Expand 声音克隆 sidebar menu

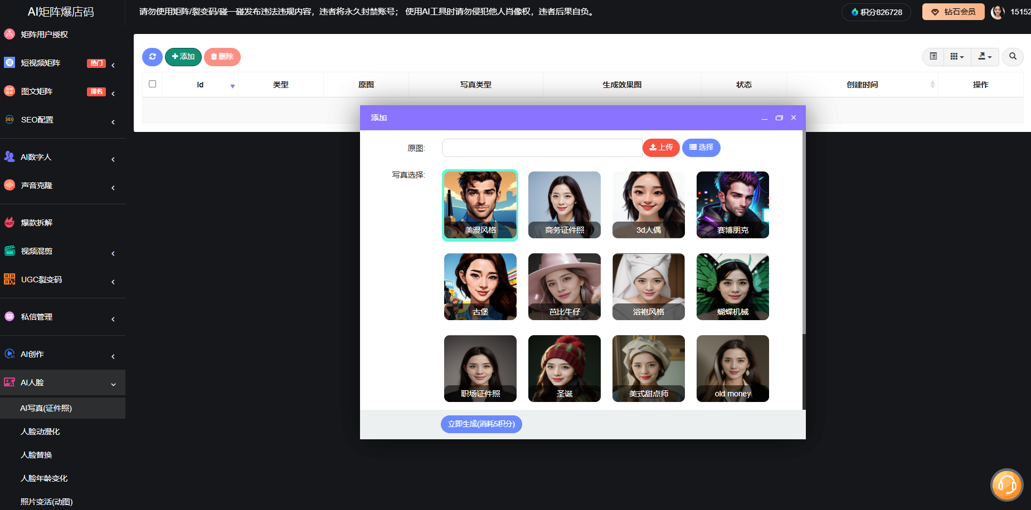click(62, 185)
